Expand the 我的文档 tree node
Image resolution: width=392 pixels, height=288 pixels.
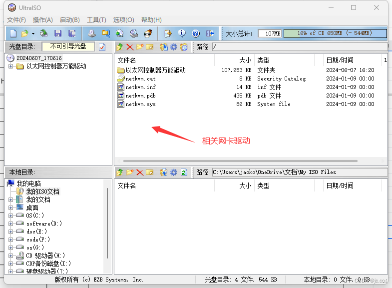(10, 199)
